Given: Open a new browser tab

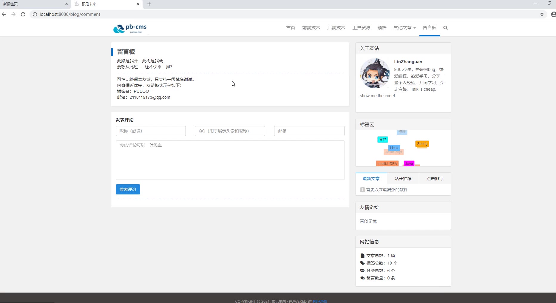Looking at the screenshot, I should 149,4.
